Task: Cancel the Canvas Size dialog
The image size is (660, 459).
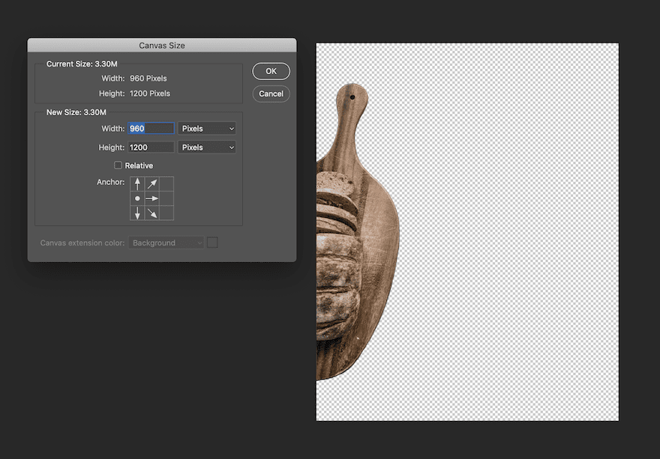Action: click(271, 94)
